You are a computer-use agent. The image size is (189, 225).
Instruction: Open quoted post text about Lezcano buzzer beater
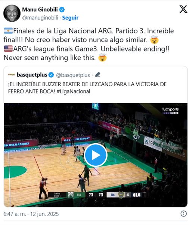coord(87,88)
